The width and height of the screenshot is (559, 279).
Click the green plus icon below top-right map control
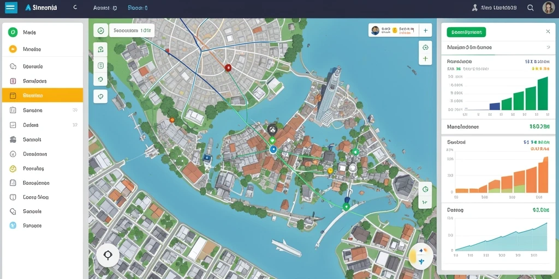click(x=425, y=58)
